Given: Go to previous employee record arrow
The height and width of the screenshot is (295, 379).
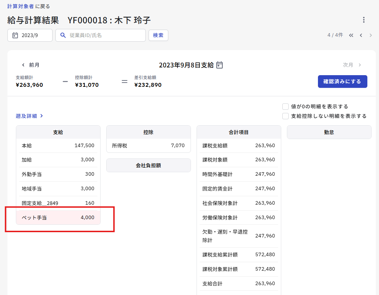Looking at the screenshot, I should pos(361,35).
